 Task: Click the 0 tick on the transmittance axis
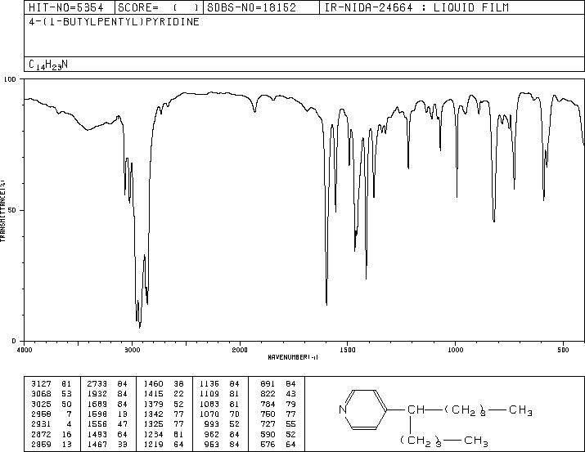[14, 341]
